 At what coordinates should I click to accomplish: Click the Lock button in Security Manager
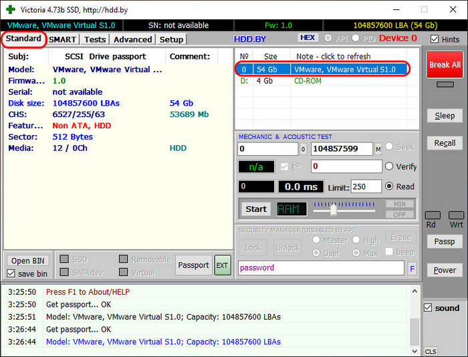pyautogui.click(x=253, y=248)
